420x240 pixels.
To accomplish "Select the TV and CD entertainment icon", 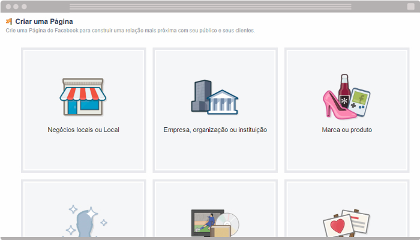I will 215,223.
